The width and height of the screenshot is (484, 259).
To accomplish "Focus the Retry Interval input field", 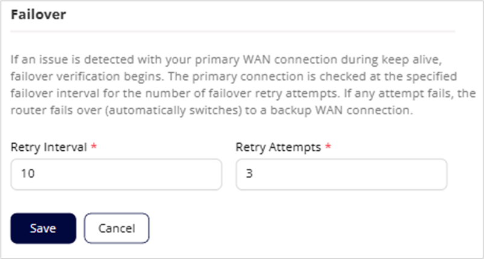I will (116, 174).
